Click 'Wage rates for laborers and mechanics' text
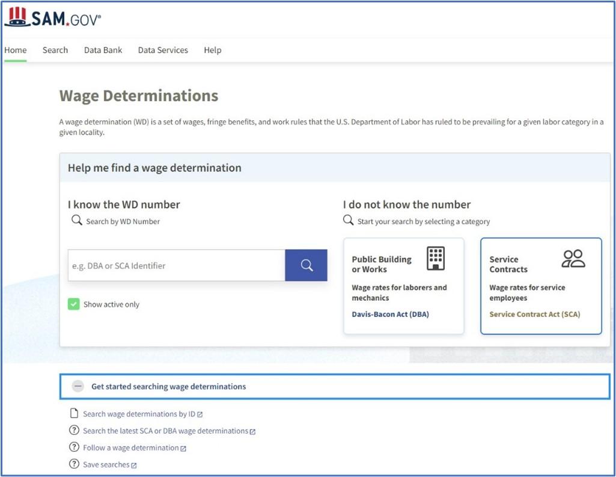 pyautogui.click(x=399, y=292)
